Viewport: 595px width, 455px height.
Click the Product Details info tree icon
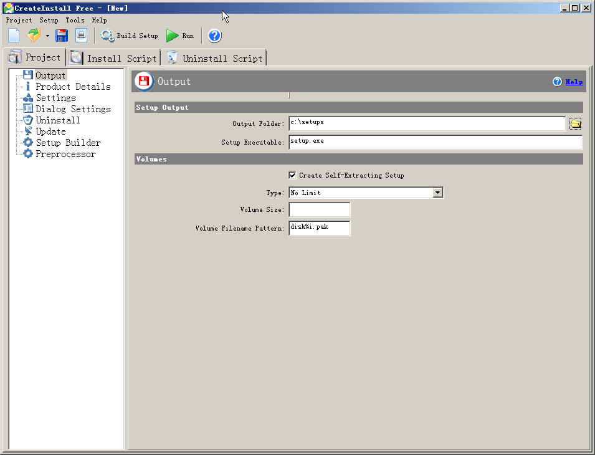(27, 86)
